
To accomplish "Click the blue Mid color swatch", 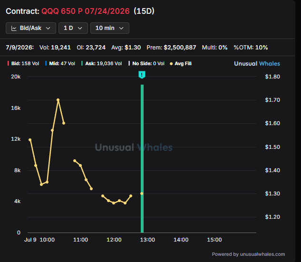I will 46,64.
